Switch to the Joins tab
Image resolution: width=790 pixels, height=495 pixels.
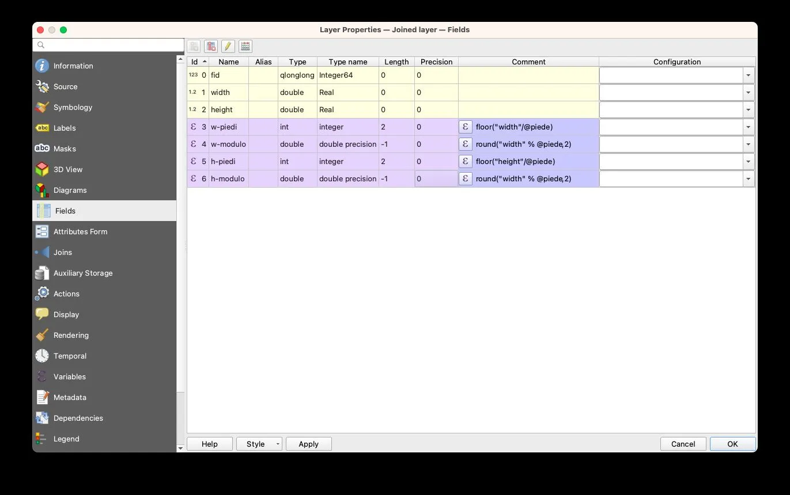(62, 253)
